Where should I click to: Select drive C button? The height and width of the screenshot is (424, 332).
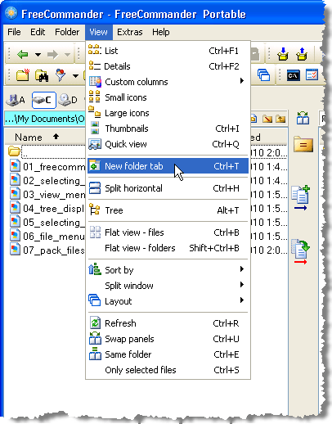pyautogui.click(x=44, y=100)
